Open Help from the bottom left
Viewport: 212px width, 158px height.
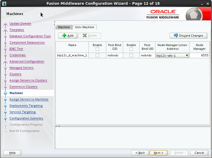pyautogui.click(x=12, y=153)
